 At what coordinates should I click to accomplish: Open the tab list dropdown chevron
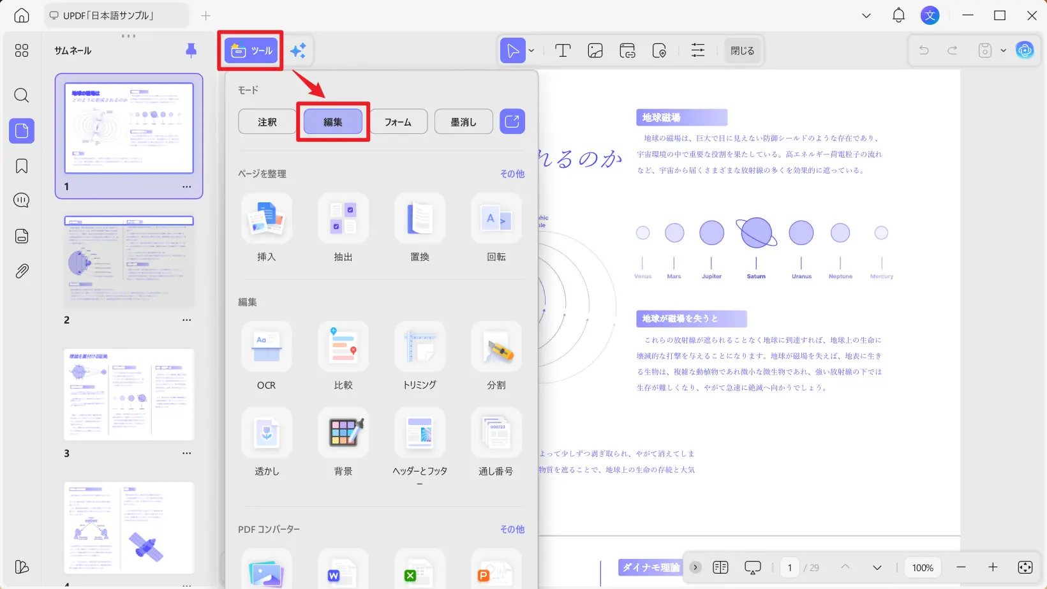click(x=866, y=15)
